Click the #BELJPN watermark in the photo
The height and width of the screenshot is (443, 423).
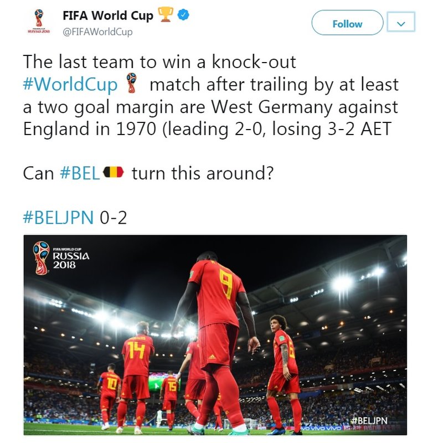click(369, 421)
